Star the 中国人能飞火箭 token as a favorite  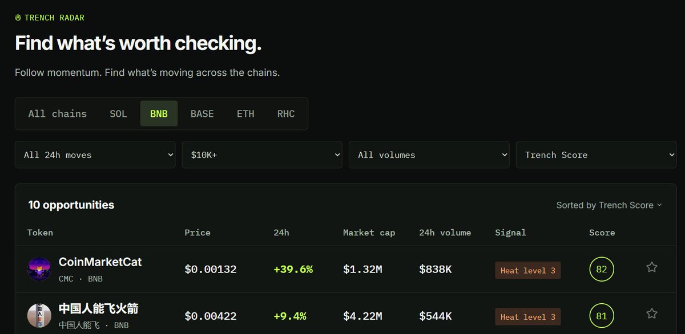[x=652, y=314]
